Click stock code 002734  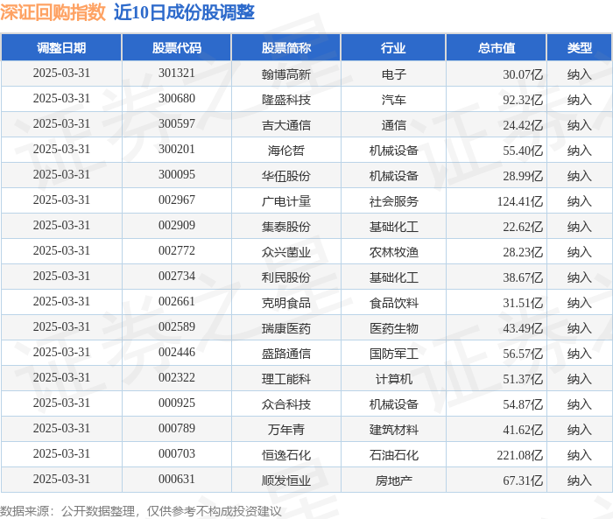click(177, 277)
